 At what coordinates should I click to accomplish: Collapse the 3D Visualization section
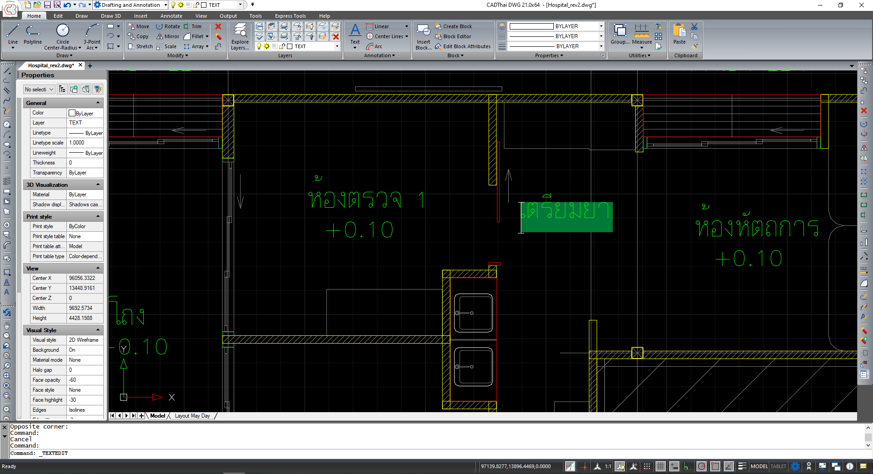click(98, 185)
